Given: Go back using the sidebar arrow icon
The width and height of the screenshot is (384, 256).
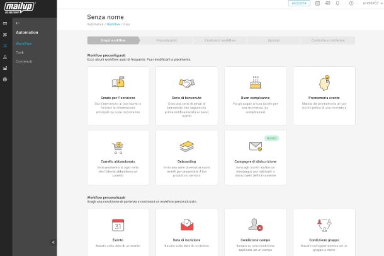Looking at the screenshot, I should 18,23.
